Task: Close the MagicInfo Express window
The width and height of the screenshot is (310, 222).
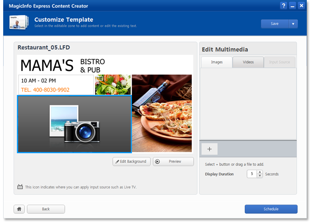Action: pos(301,5)
